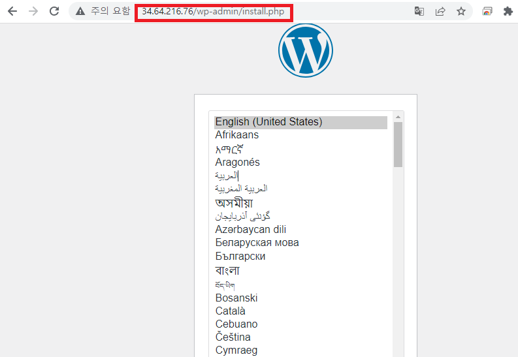Click the not-secure warning triangle icon

80,12
